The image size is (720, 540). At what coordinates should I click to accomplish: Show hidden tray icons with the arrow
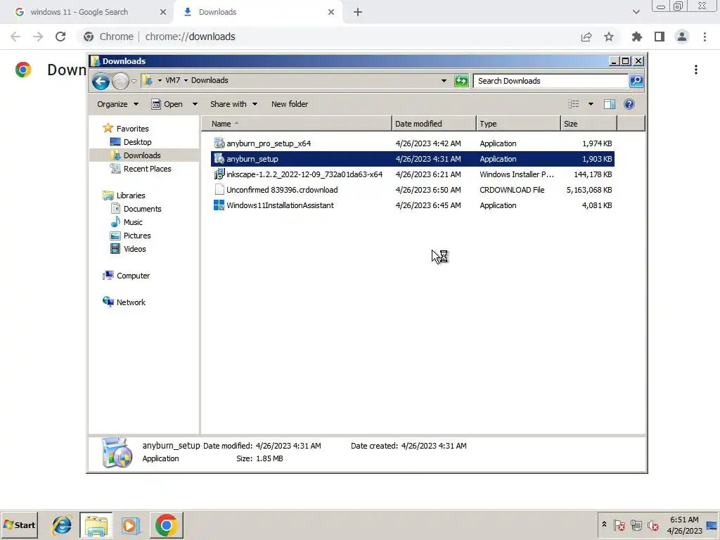click(604, 525)
